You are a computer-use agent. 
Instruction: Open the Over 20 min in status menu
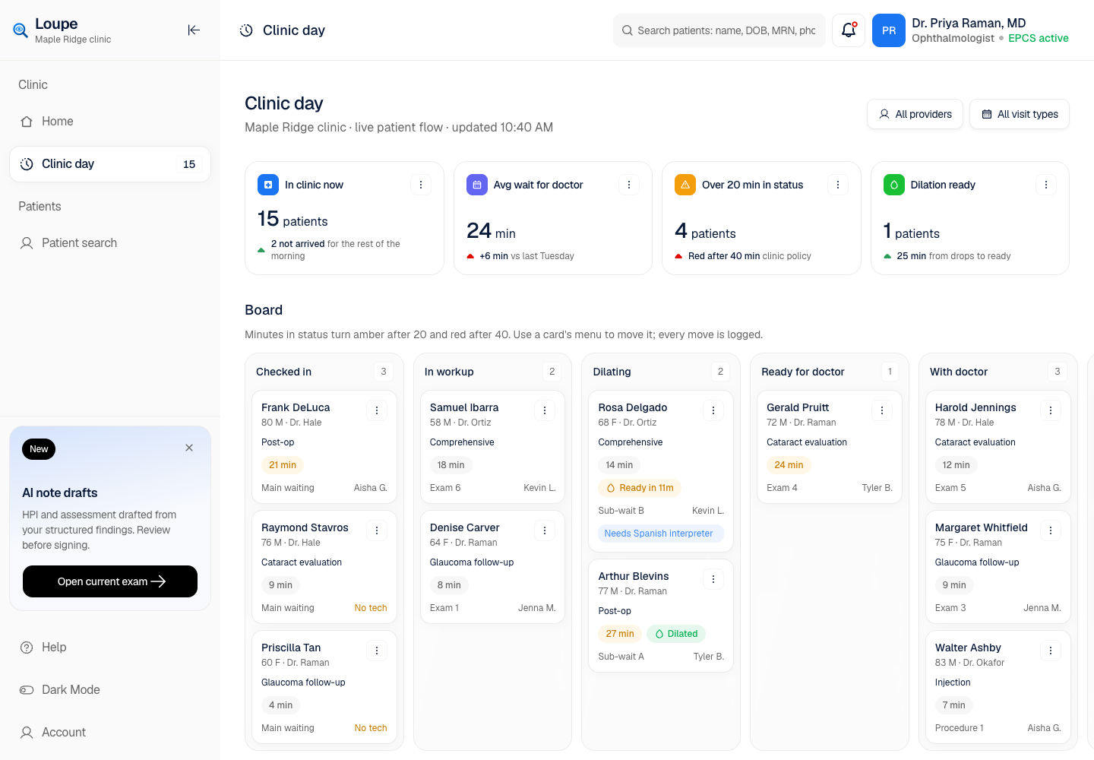click(x=838, y=185)
